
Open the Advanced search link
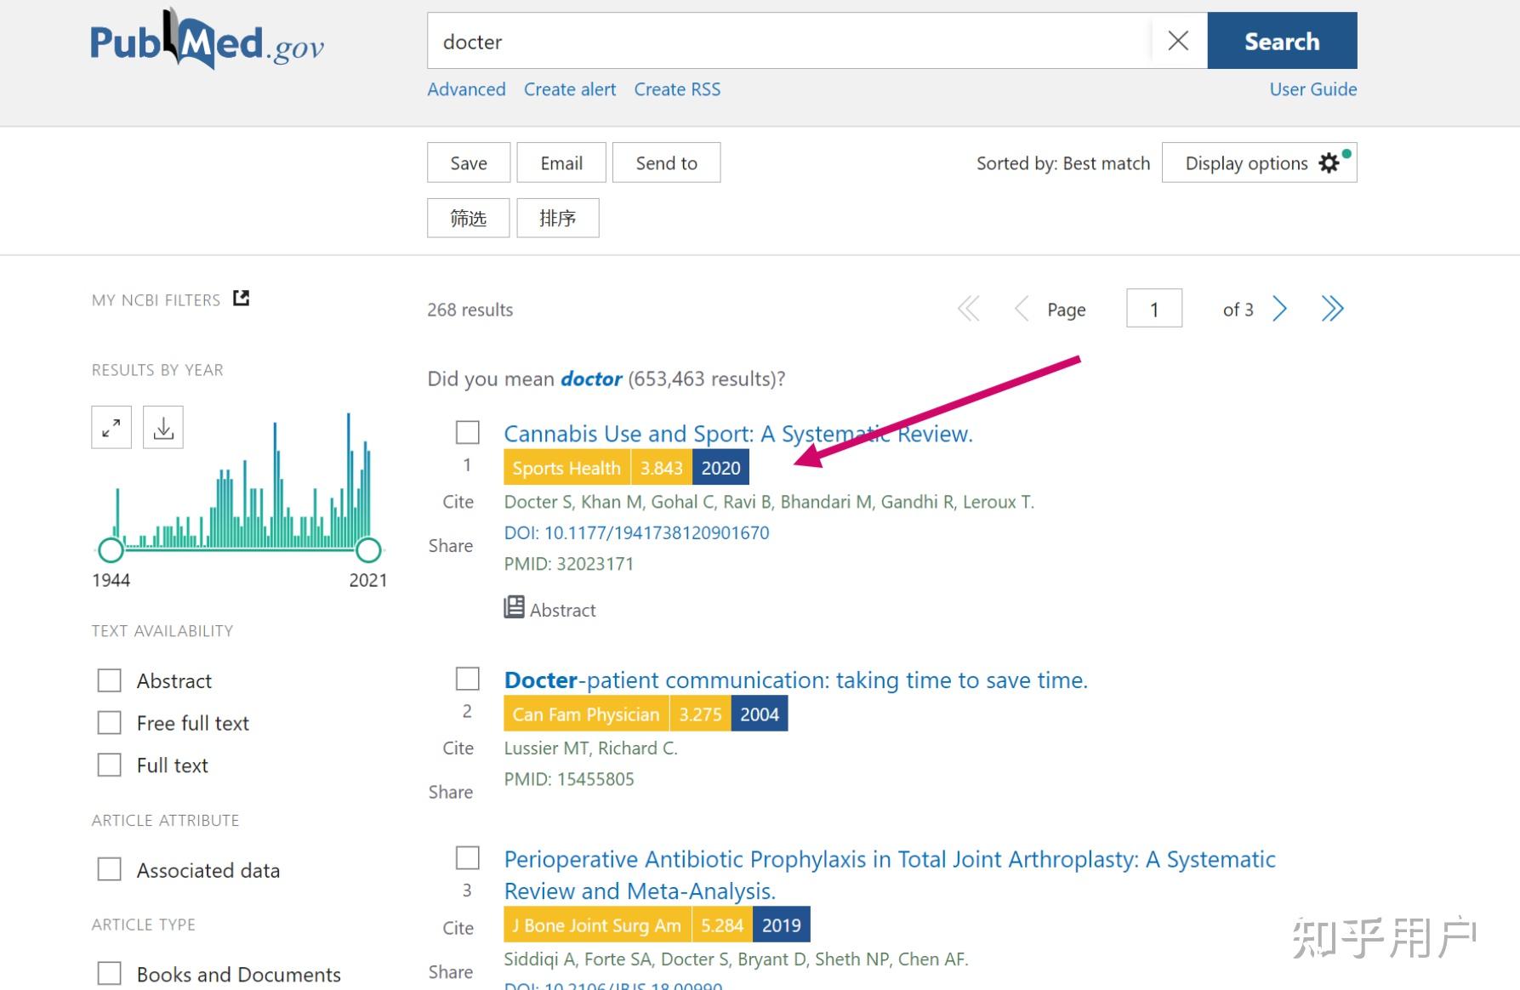[x=466, y=89]
